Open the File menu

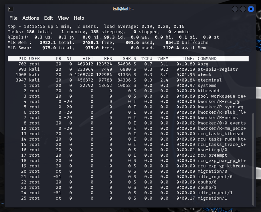click(x=13, y=18)
